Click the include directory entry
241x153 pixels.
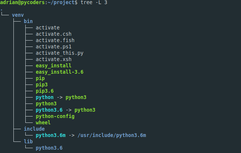point(34,129)
